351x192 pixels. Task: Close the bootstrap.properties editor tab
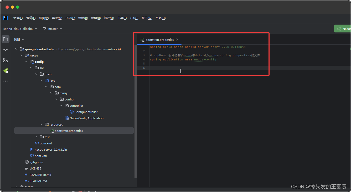pos(177,39)
